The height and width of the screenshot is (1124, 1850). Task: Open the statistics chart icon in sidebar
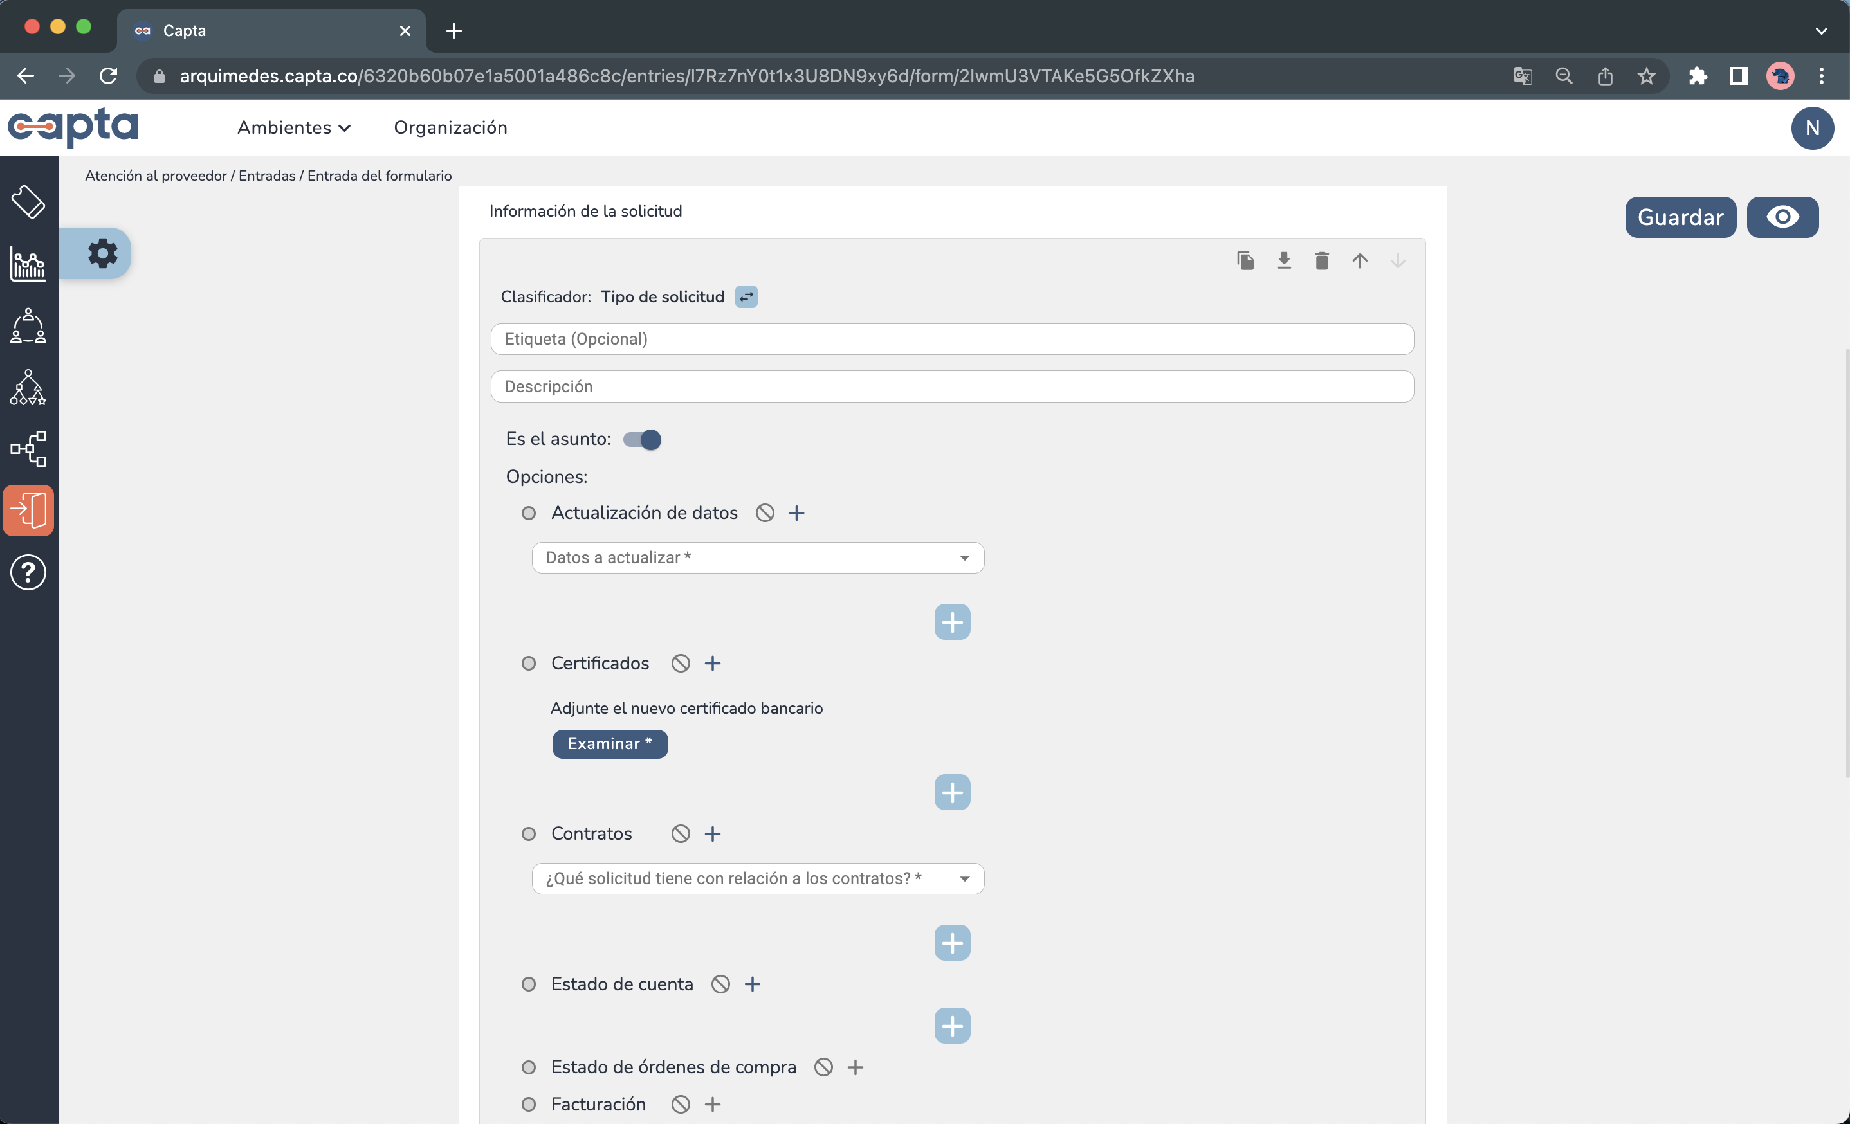[28, 265]
